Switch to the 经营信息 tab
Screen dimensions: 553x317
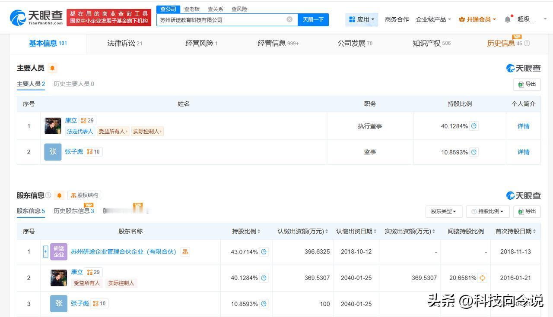coord(278,43)
